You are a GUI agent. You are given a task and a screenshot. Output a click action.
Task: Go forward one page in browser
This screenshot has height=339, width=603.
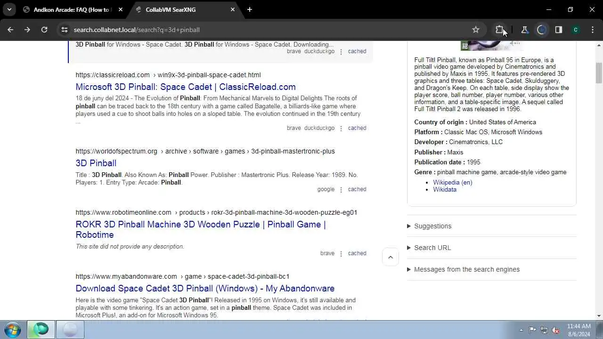point(27,30)
